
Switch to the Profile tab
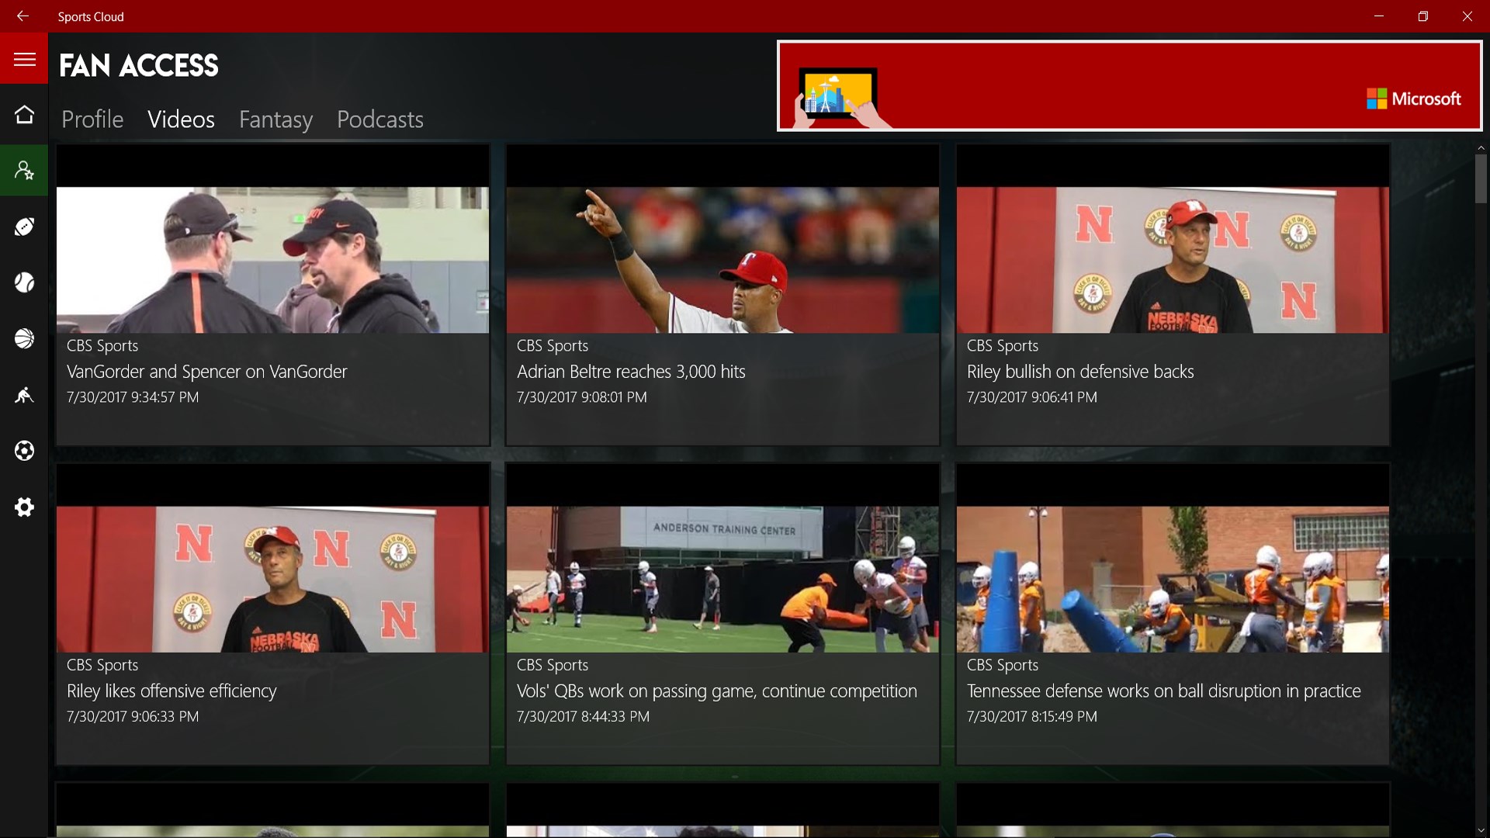pos(92,119)
